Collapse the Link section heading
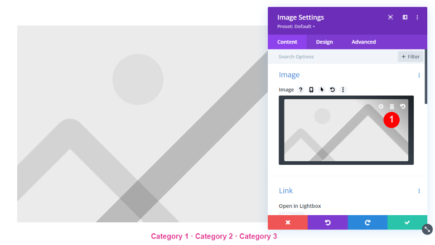435x245 pixels. pos(286,191)
